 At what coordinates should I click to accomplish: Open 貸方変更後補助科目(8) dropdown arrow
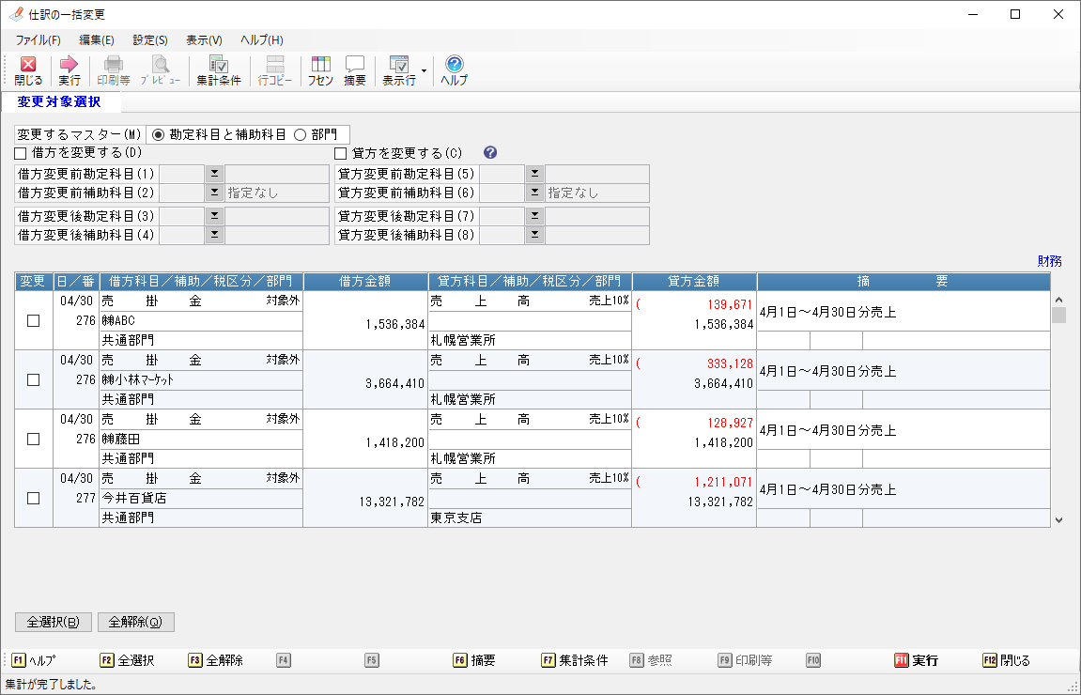pos(534,235)
